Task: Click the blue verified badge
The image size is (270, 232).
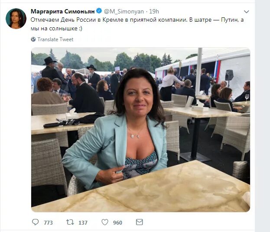Action: tap(99, 11)
